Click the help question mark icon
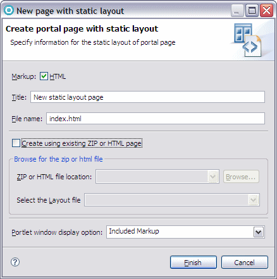 click(15, 262)
